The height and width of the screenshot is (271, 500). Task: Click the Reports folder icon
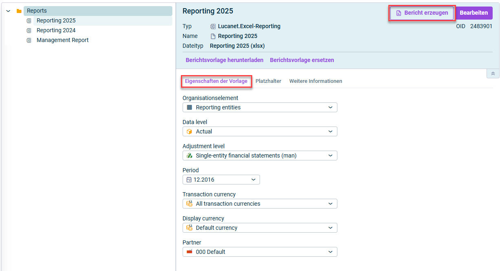pyautogui.click(x=19, y=11)
